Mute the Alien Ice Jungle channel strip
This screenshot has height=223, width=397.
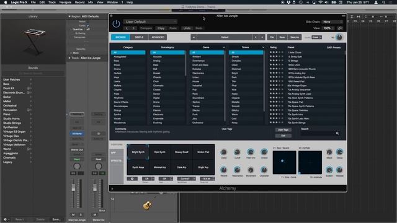click(73, 215)
